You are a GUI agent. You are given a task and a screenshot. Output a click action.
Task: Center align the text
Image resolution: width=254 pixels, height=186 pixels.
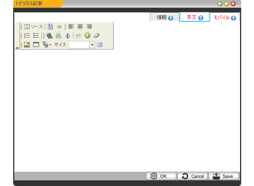[x=80, y=27]
